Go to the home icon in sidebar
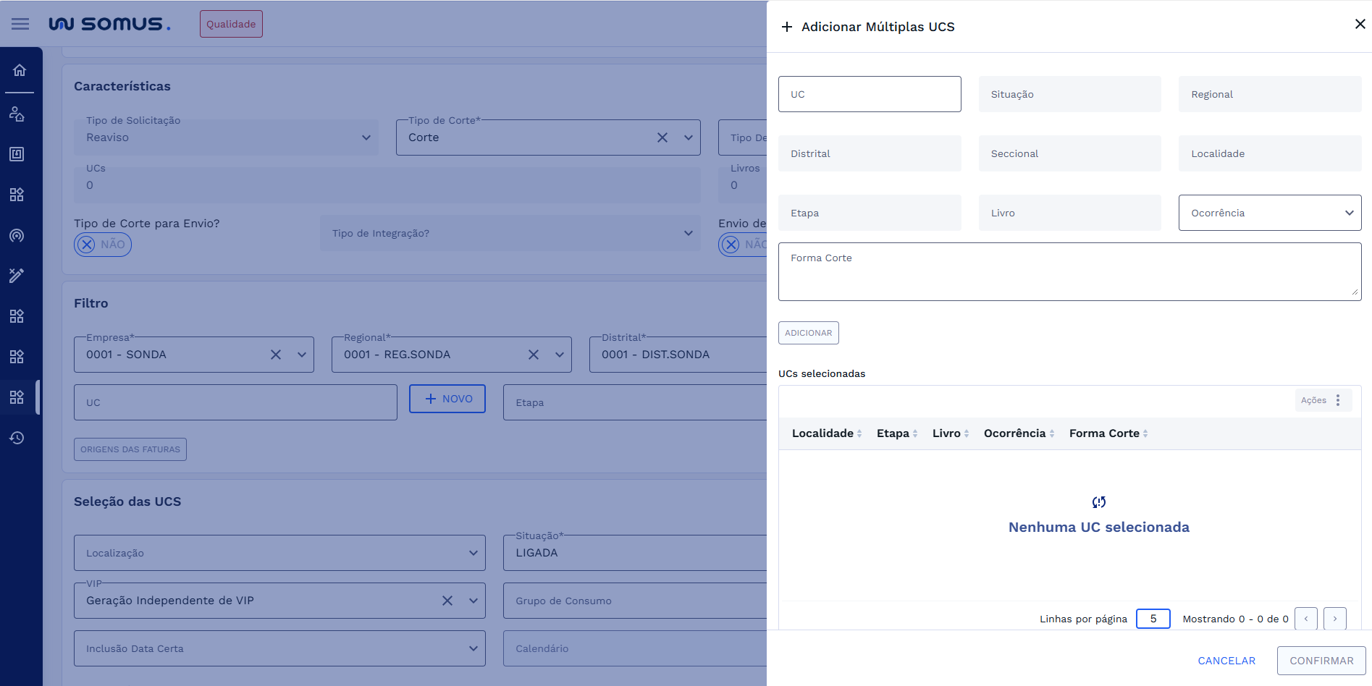 click(x=20, y=70)
